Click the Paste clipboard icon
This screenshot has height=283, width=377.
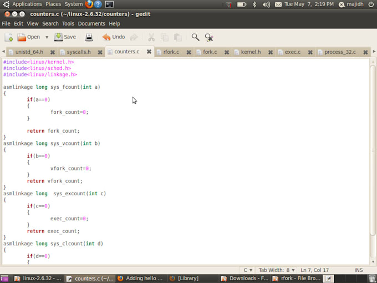tap(177, 37)
